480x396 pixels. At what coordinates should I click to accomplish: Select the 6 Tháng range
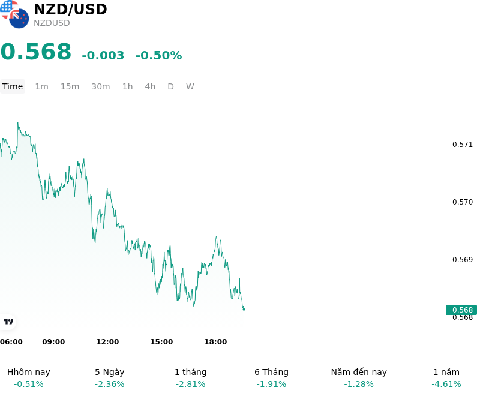pos(272,378)
